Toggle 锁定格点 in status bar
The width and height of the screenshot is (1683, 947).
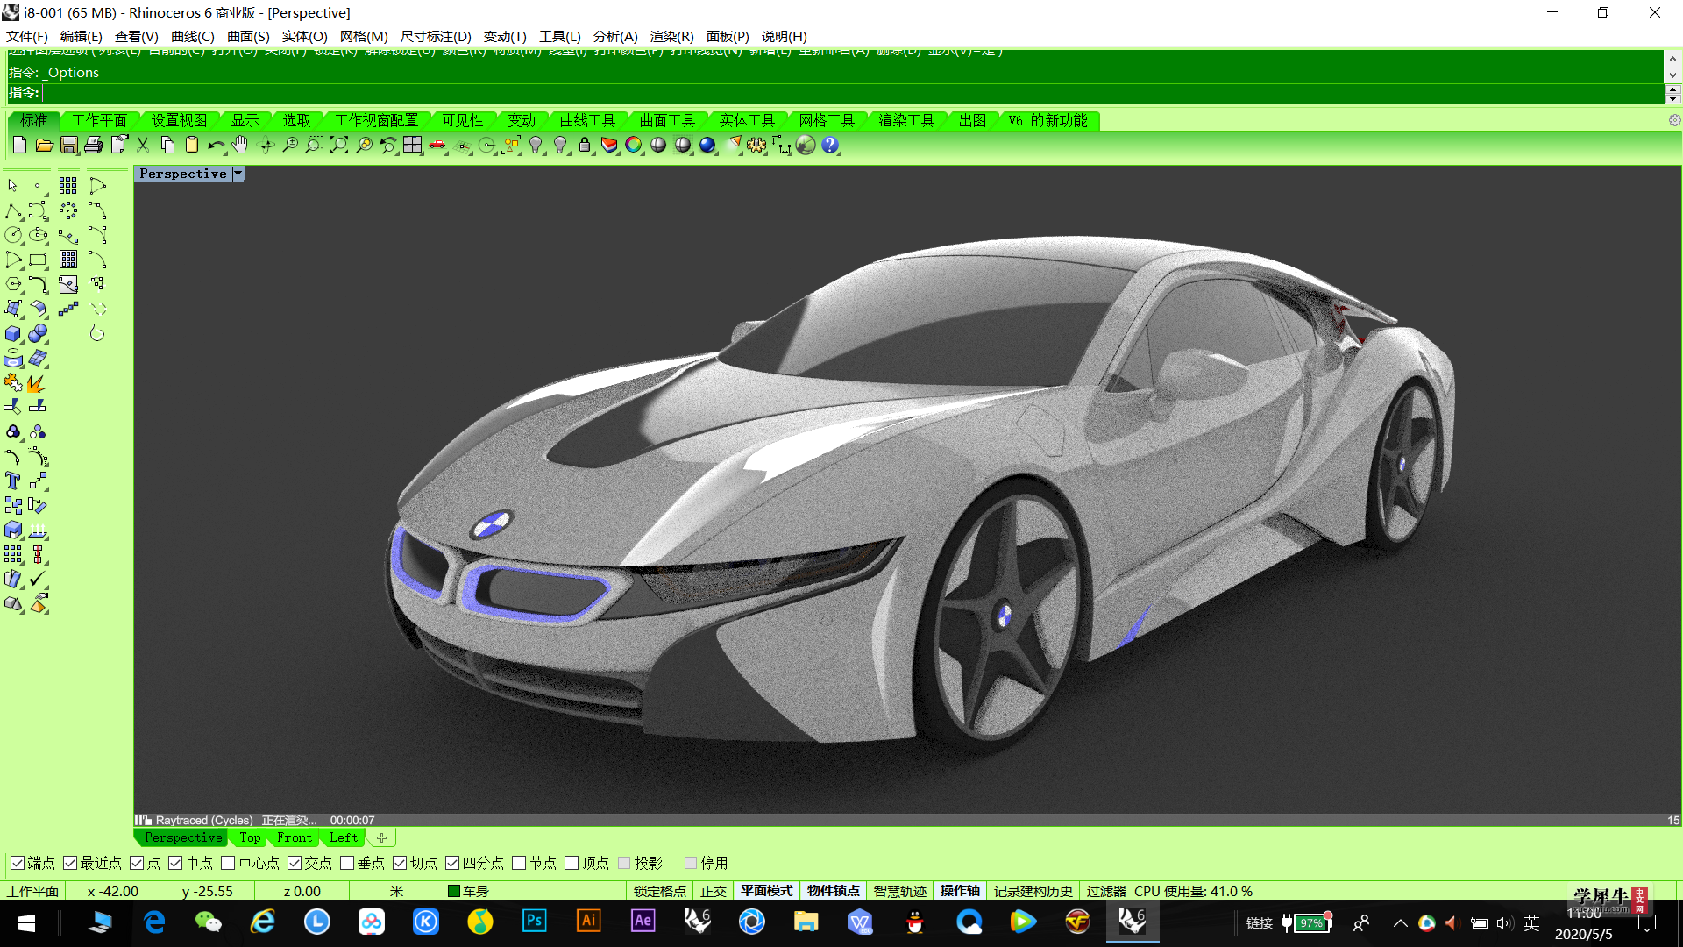660,891
